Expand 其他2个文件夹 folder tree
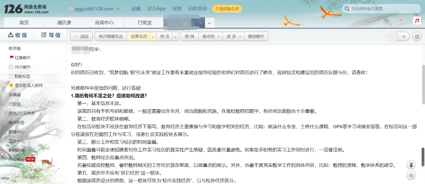 (5, 113)
